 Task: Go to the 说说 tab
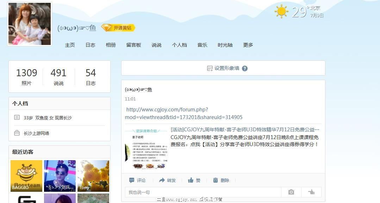(156, 45)
